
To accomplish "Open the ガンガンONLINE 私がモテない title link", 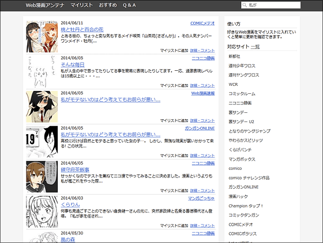I will tap(110, 135).
